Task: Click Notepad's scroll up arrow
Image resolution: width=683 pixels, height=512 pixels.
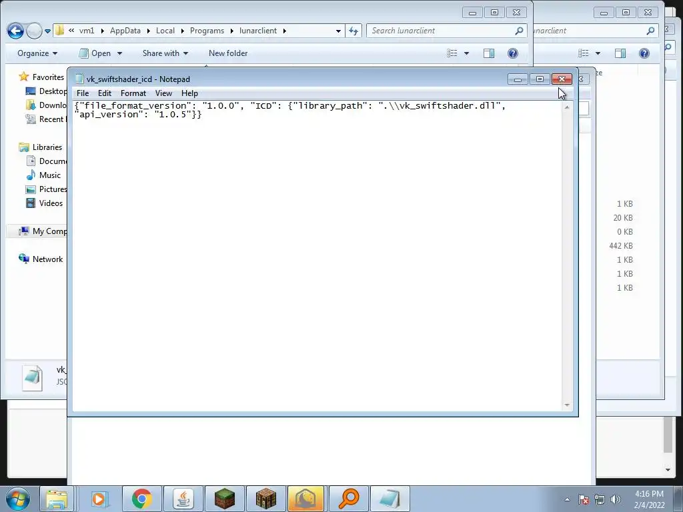Action: tap(567, 107)
